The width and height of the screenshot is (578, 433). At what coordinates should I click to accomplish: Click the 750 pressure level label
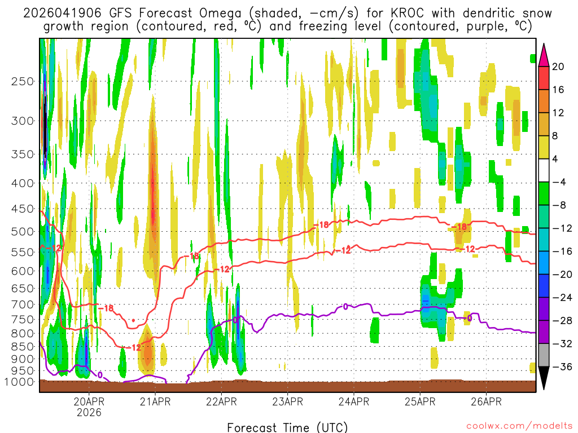[x=23, y=320]
